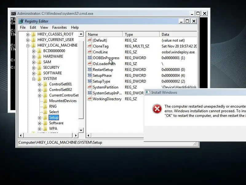This screenshot has width=246, height=185.
Task: Open the File menu
Action: pyautogui.click(x=23, y=27)
